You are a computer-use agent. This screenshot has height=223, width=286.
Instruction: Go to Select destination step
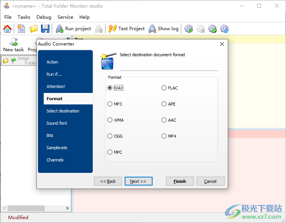click(63, 111)
